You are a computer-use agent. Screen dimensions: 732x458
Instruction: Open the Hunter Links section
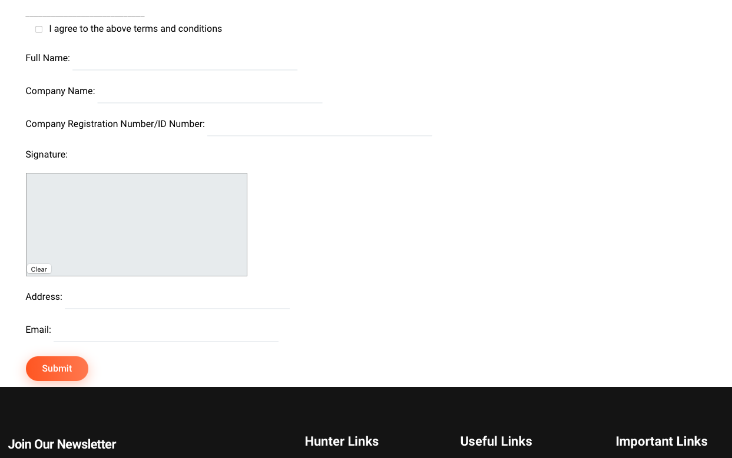(x=342, y=442)
